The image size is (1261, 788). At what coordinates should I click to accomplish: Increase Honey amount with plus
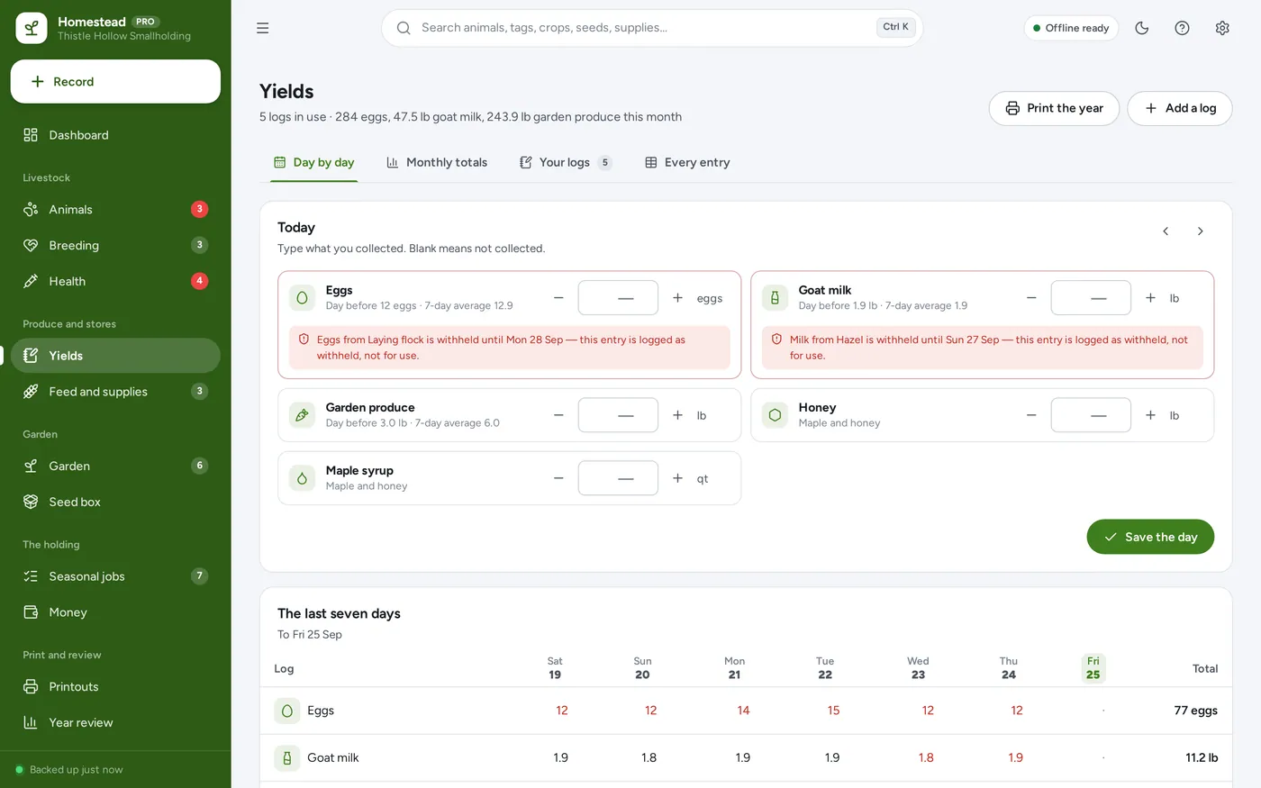[1150, 415]
